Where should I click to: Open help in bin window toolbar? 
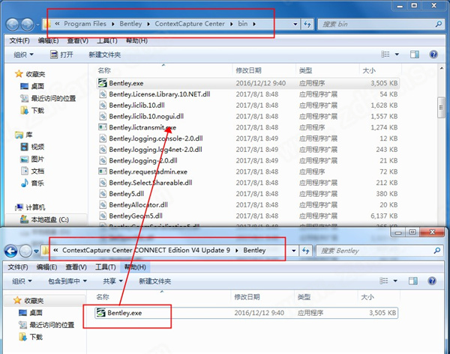click(433, 55)
